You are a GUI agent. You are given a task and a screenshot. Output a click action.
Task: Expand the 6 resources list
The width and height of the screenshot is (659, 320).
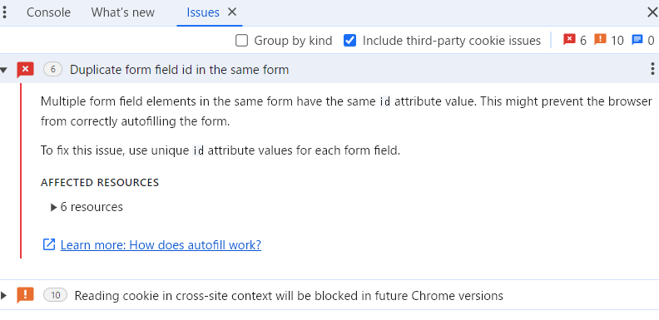click(53, 207)
